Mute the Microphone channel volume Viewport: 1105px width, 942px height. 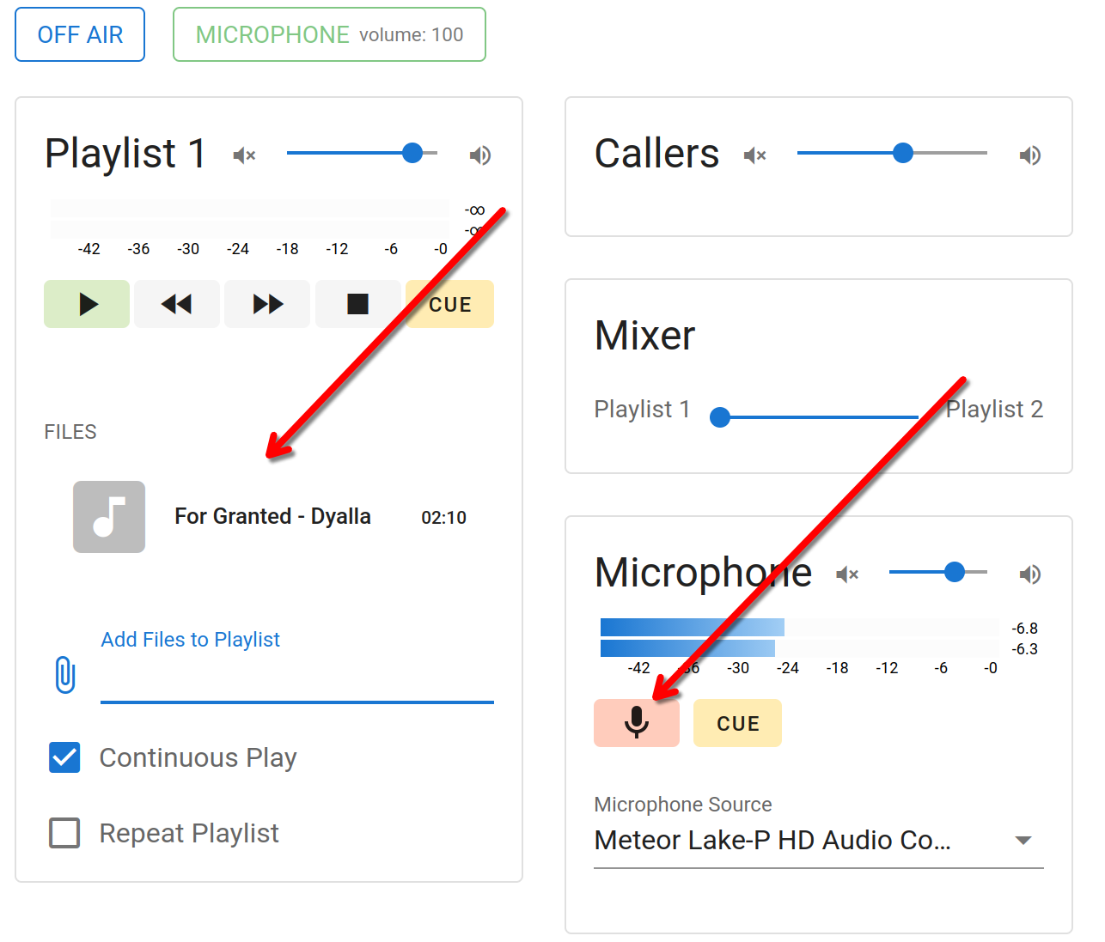pyautogui.click(x=847, y=574)
